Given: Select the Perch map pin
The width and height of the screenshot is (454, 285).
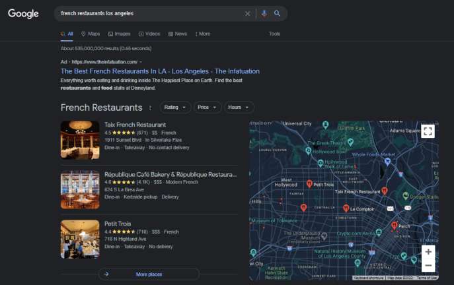Looking at the screenshot, I should pos(394,225).
